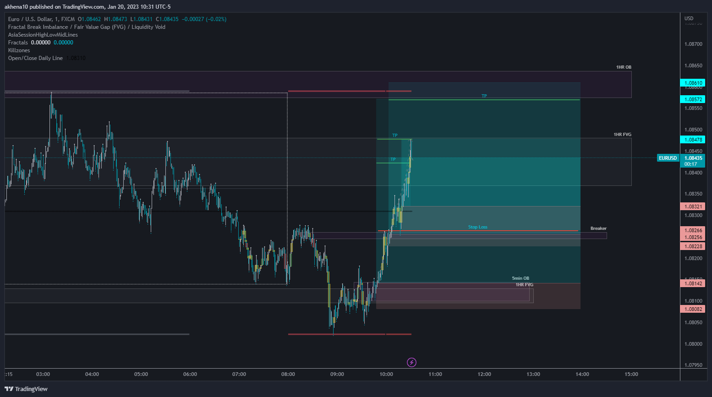Click the 5min OB zone label
Screen dimensions: 712x397
coord(520,278)
